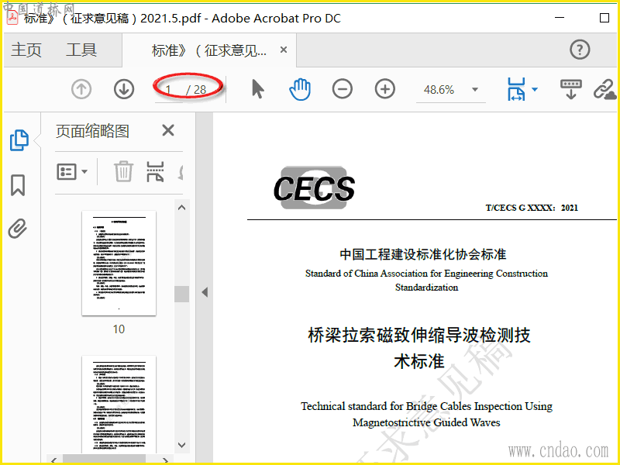Image resolution: width=620 pixels, height=465 pixels.
Task: Click the thumbnail panel page layout icon
Action: (155, 171)
